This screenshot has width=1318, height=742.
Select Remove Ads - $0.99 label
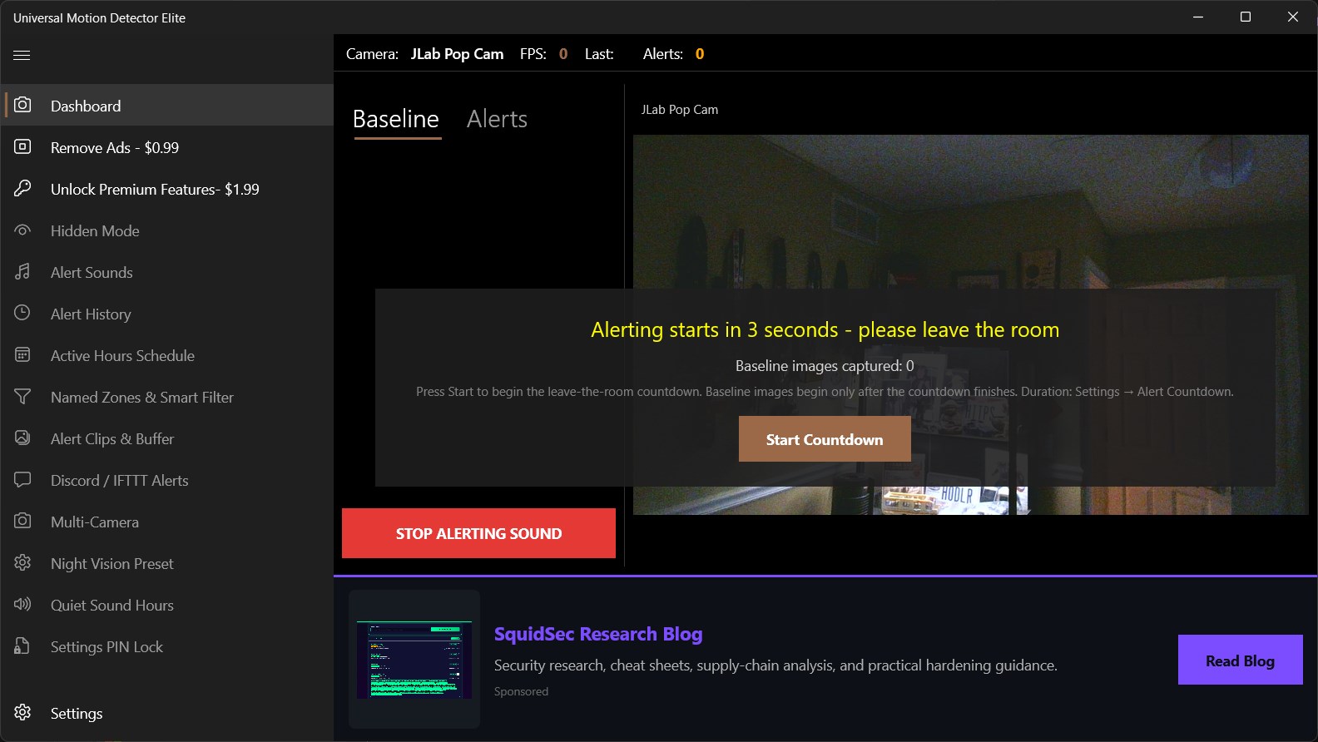(x=115, y=147)
